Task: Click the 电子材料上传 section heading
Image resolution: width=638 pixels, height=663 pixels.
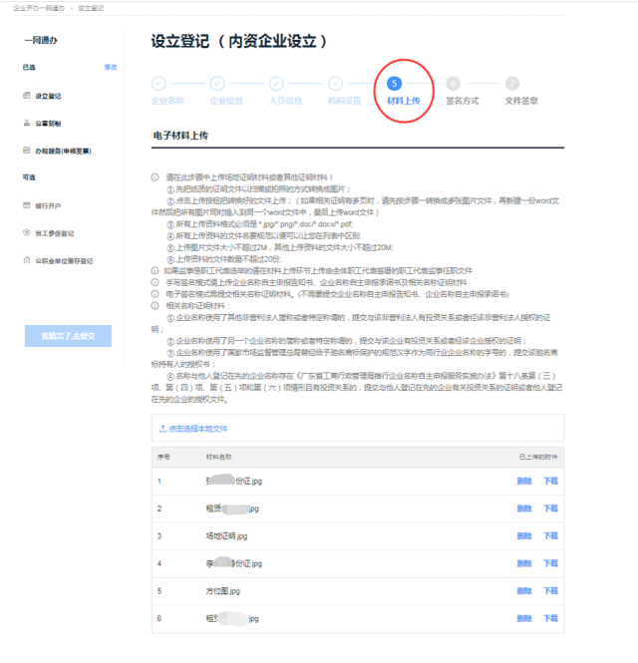Action: tap(180, 136)
